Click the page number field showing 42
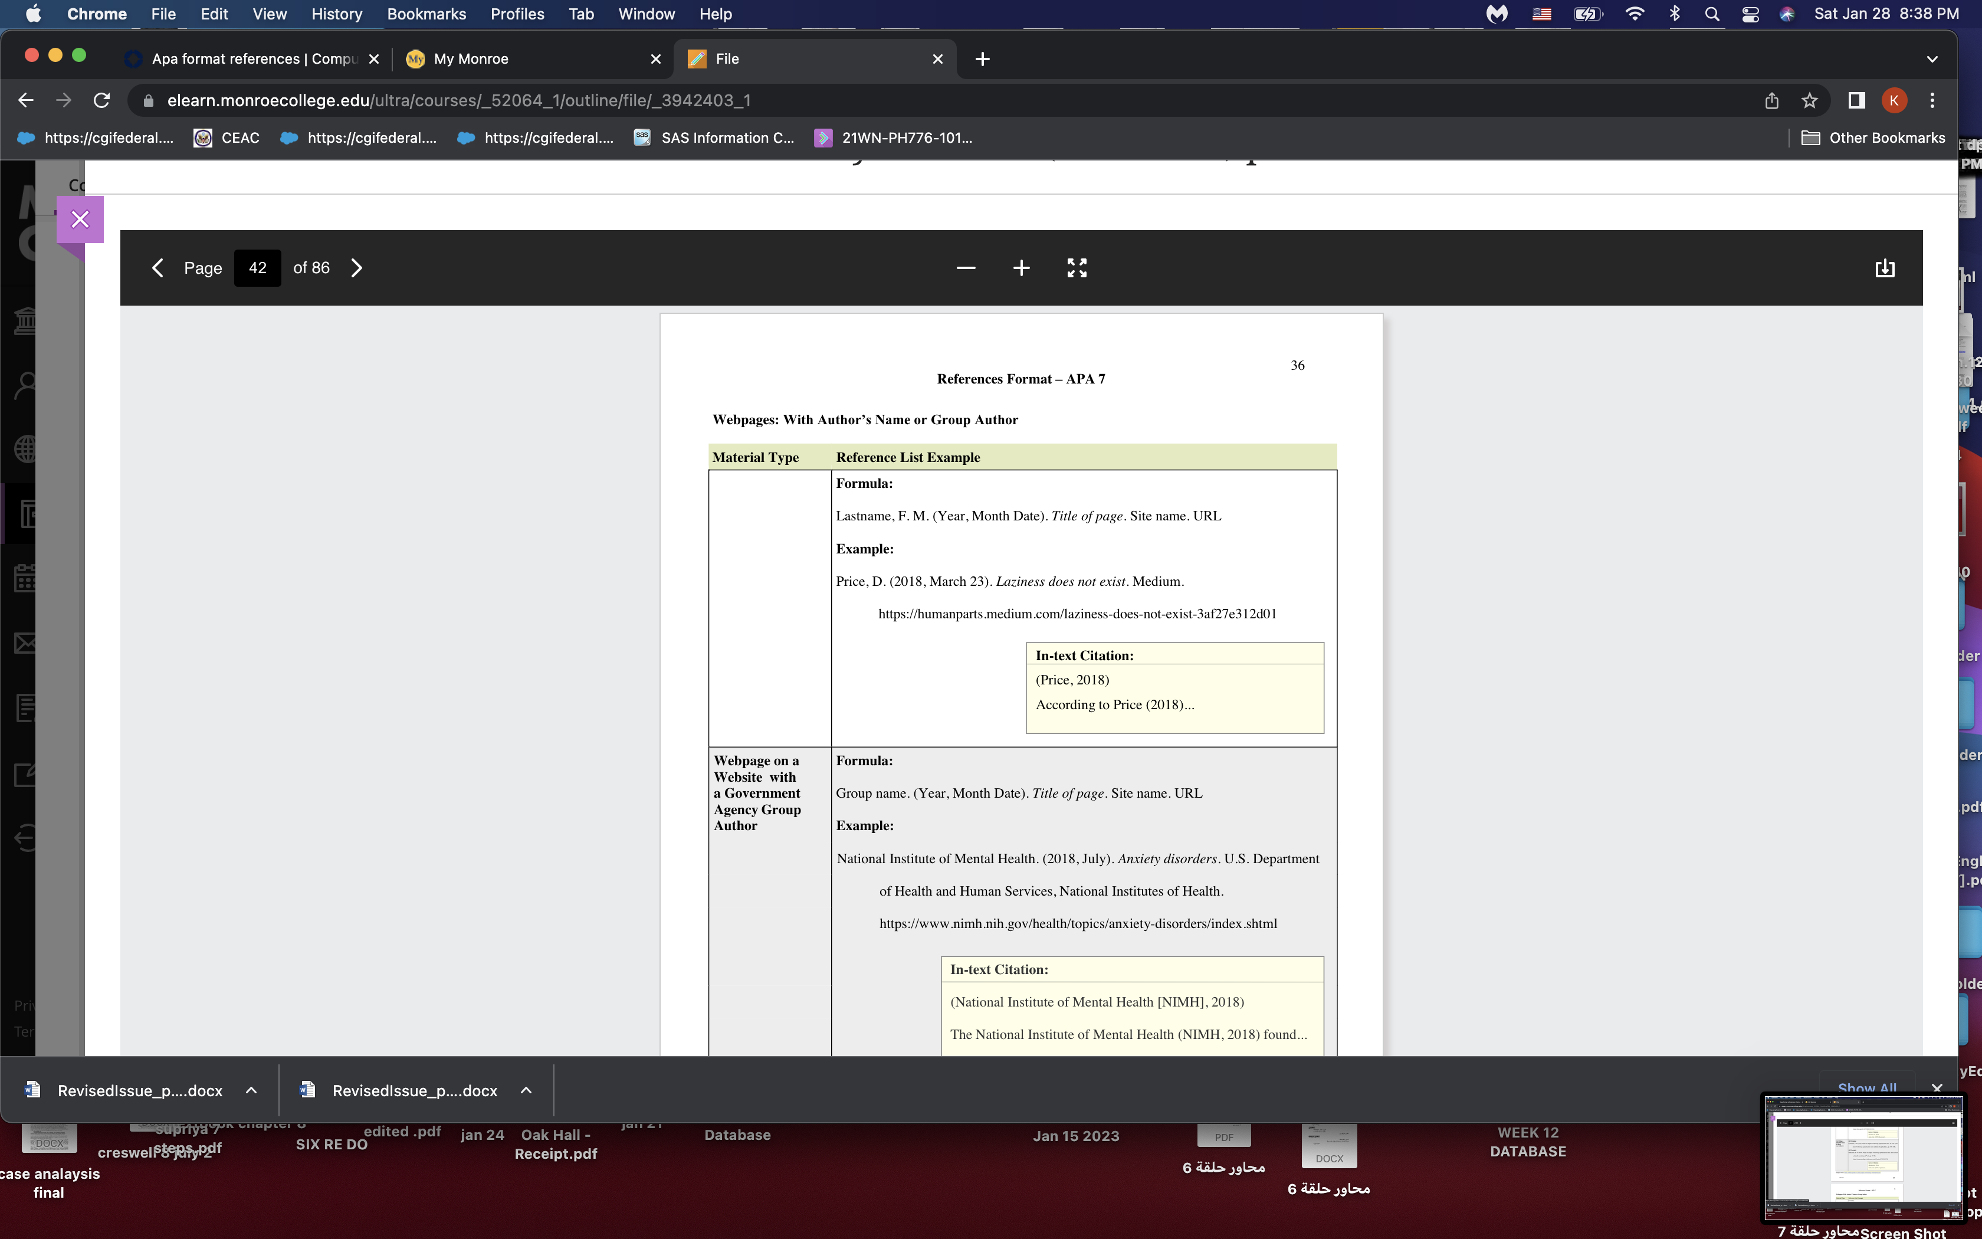This screenshot has height=1239, width=1982. (257, 268)
